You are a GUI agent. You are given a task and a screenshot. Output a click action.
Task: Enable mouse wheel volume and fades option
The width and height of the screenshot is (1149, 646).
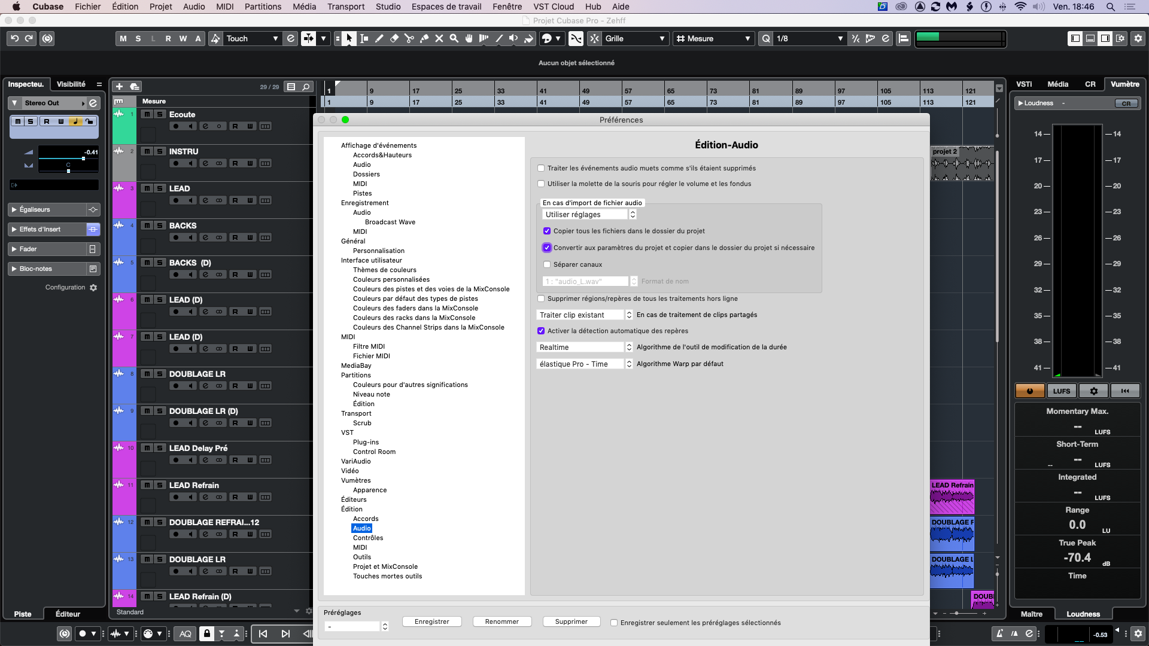tap(541, 184)
